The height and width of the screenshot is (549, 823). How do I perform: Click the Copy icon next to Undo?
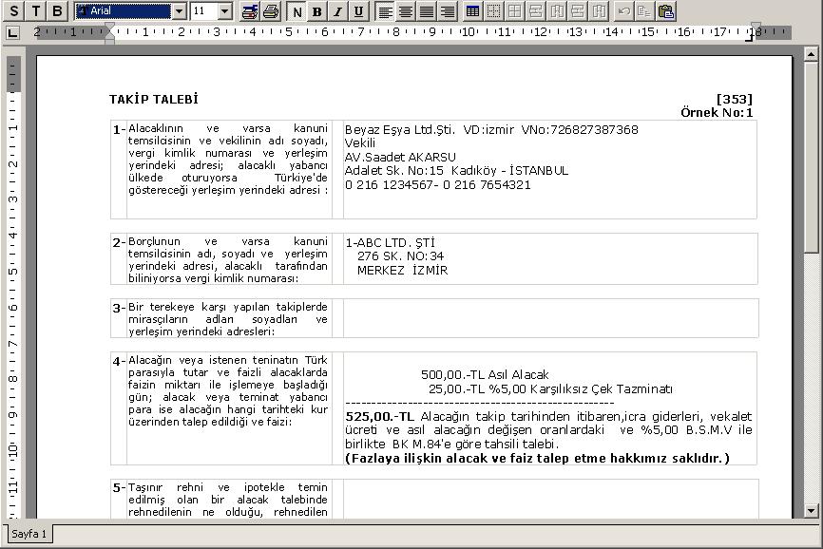644,11
